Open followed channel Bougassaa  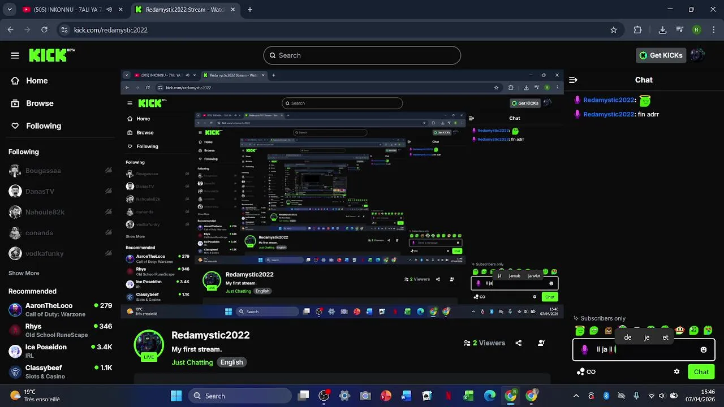(x=60, y=171)
